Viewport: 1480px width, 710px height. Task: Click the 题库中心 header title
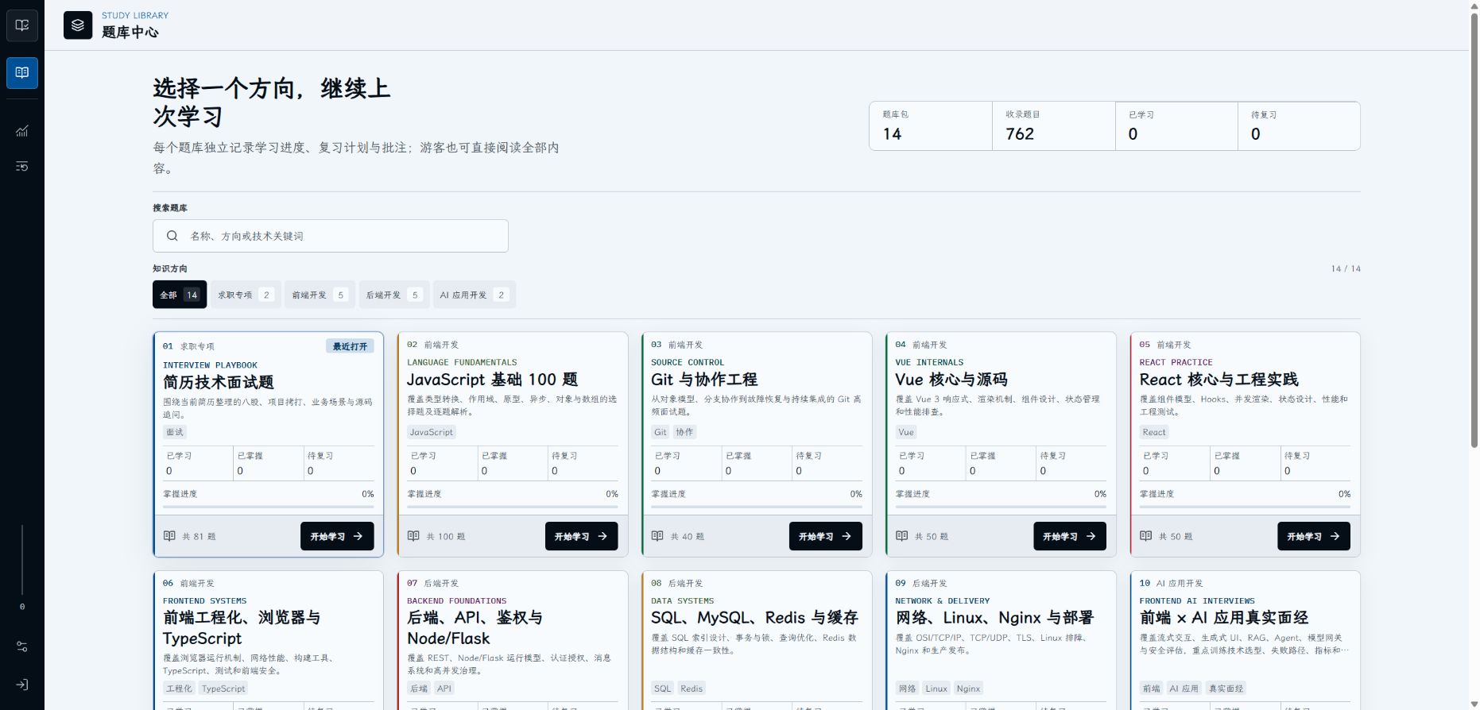[x=130, y=32]
